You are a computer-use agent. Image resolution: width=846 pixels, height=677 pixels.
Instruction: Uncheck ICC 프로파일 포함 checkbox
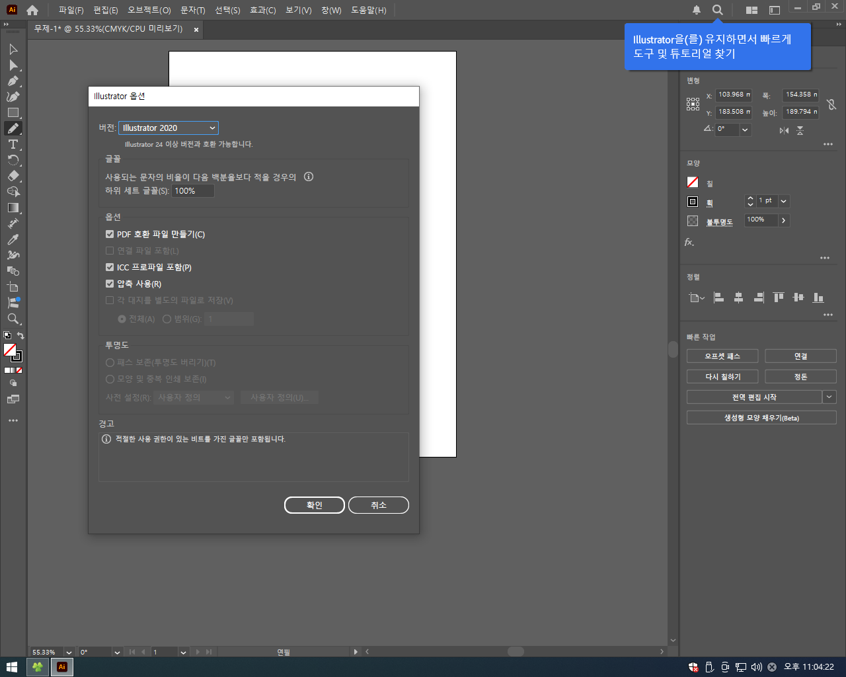[110, 267]
